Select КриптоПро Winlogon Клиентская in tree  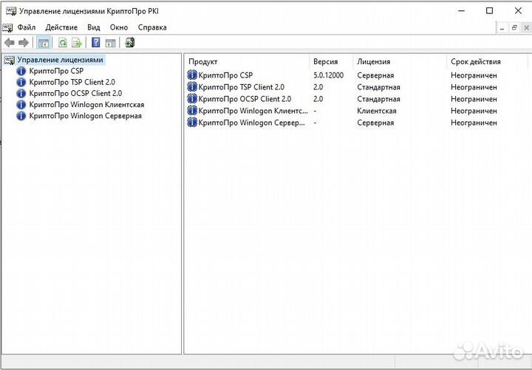(86, 105)
